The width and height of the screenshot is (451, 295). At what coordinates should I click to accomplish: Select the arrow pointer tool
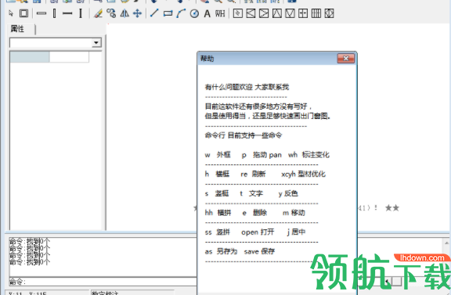(x=11, y=13)
